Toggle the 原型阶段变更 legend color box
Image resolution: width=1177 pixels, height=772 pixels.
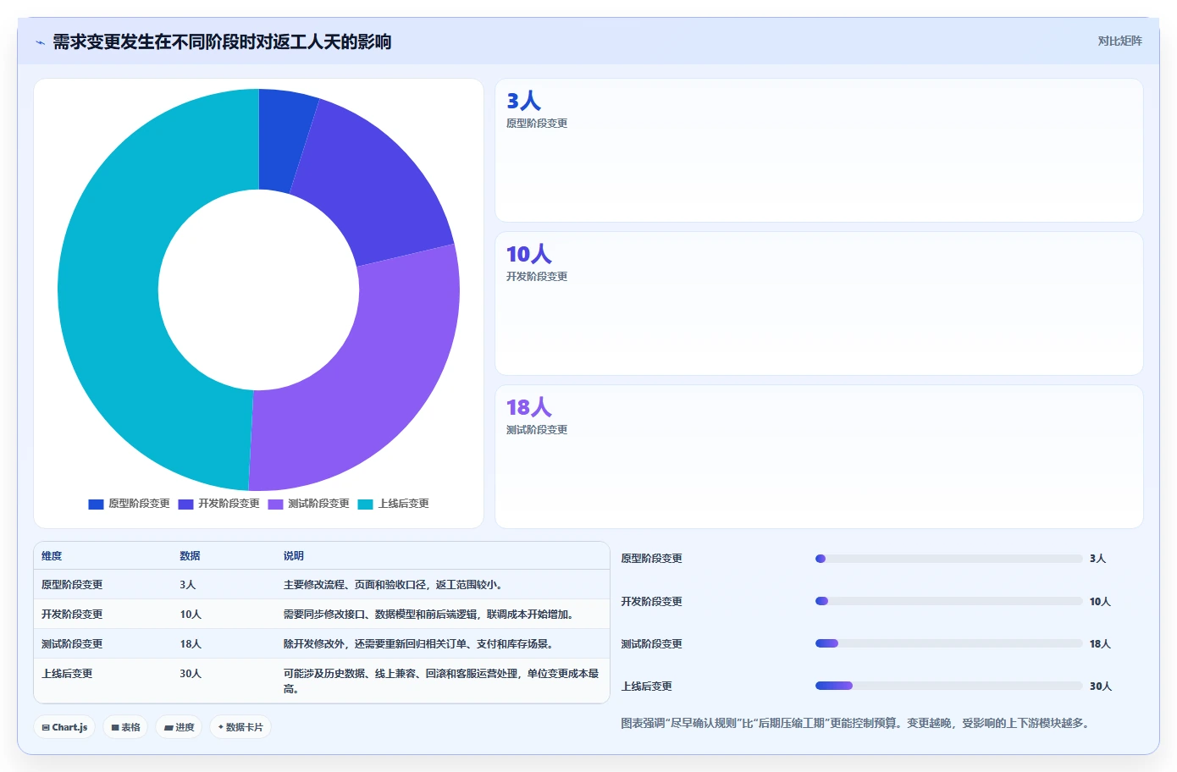[x=96, y=504]
